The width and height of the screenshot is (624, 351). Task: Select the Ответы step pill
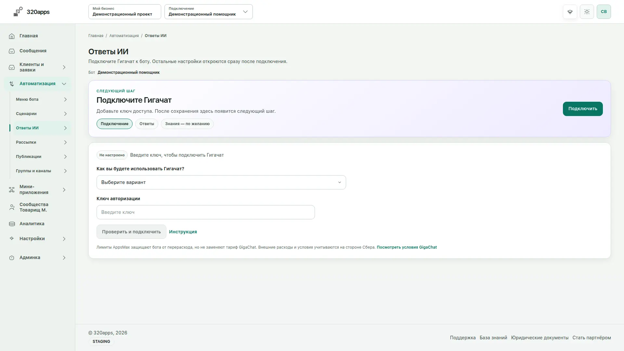(x=147, y=124)
